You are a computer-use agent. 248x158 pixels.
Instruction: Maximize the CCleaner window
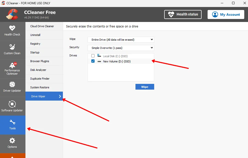coord(233,3)
